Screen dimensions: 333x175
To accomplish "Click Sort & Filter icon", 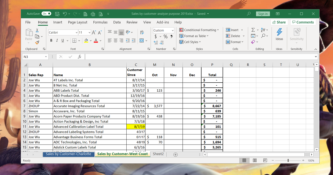I will 263,30.
